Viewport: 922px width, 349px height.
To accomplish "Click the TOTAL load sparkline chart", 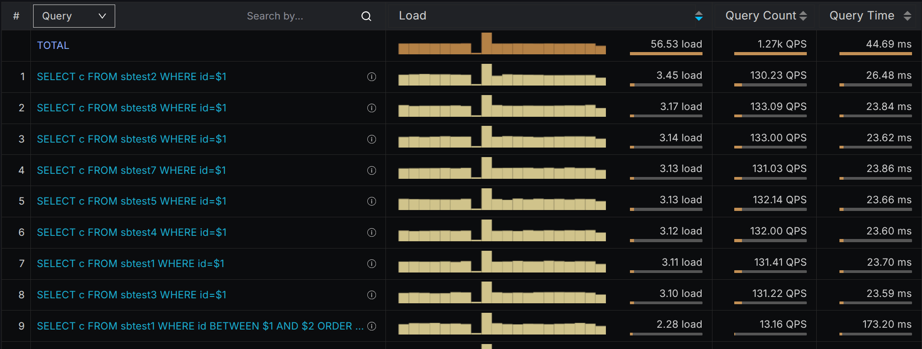I will coord(502,44).
